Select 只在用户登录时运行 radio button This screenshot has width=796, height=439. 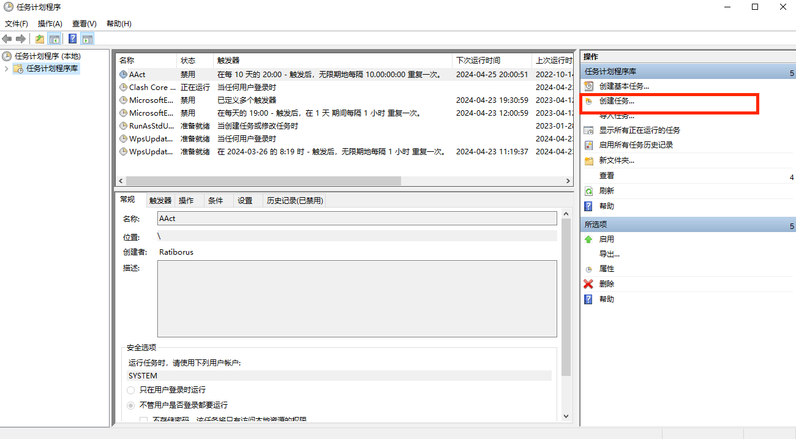(x=131, y=390)
